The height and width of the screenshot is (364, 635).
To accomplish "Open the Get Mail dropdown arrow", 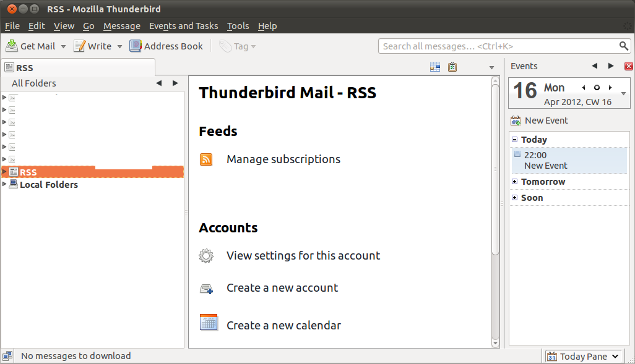I will [63, 46].
